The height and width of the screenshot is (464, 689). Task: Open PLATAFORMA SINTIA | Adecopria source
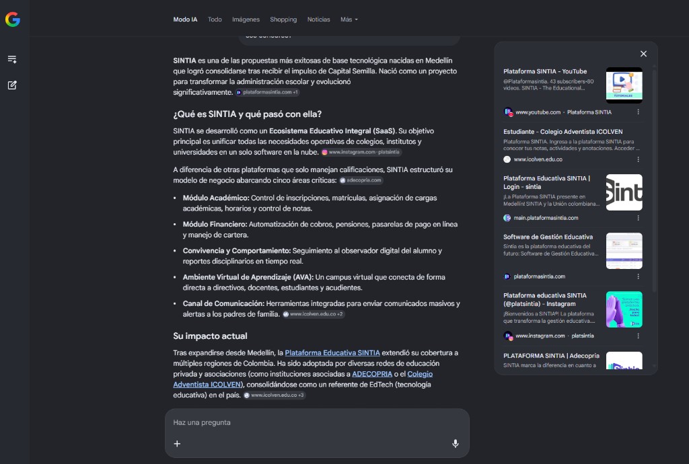pyautogui.click(x=551, y=356)
